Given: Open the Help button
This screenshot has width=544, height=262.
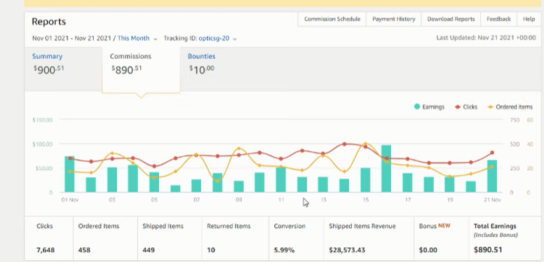Looking at the screenshot, I should pos(529,19).
